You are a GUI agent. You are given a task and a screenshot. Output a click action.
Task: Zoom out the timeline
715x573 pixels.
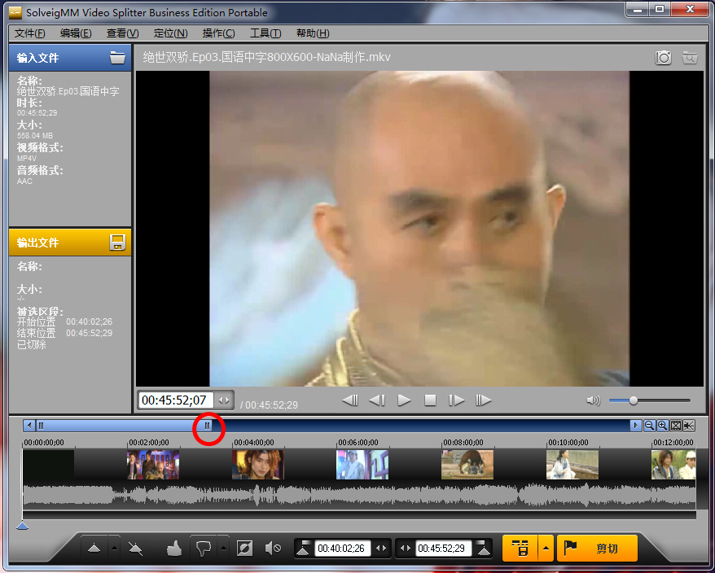pos(649,426)
